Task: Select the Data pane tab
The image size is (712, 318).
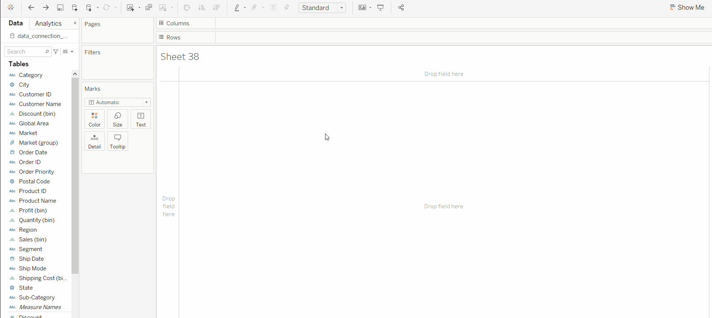Action: pos(16,23)
